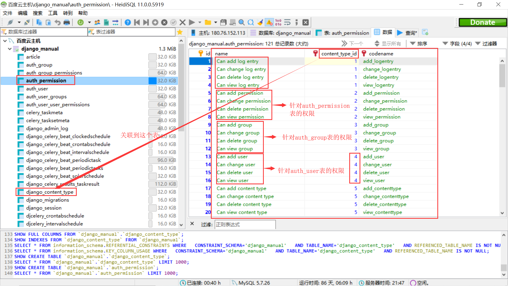This screenshot has height=286, width=508.
Task: Click the replace text icon
Action: pyautogui.click(x=251, y=23)
